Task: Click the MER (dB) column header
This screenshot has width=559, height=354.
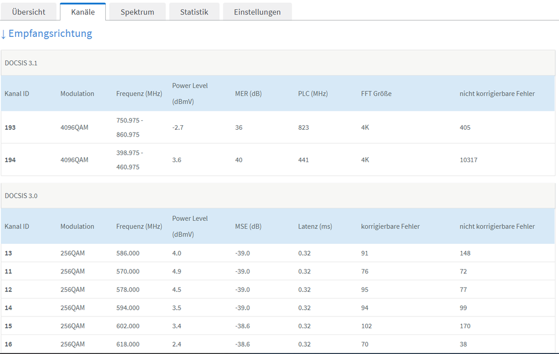Action: 248,93
